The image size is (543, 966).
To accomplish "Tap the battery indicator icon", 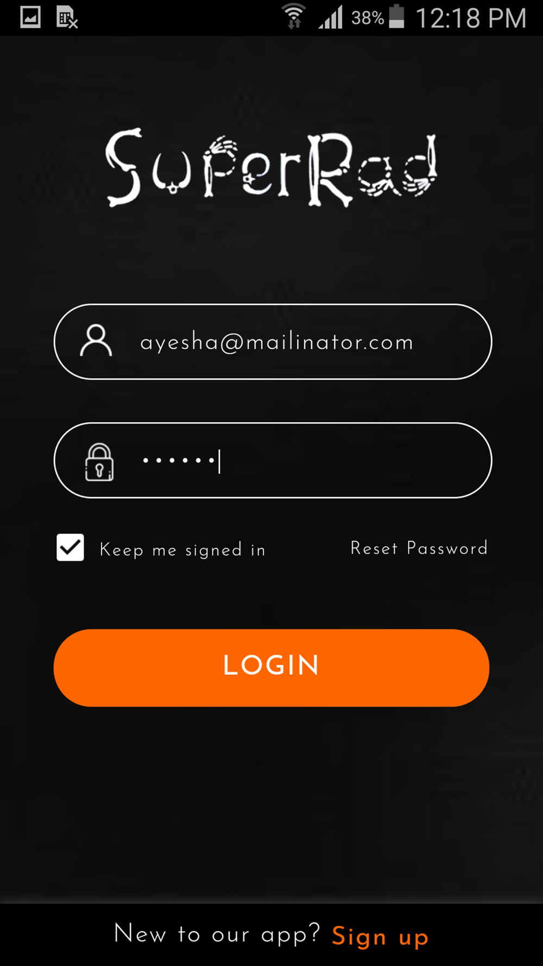I will 397,16.
